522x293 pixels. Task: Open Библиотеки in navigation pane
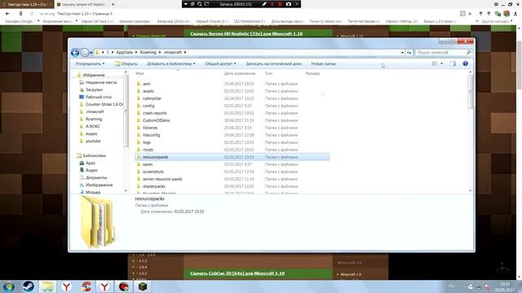[94, 155]
